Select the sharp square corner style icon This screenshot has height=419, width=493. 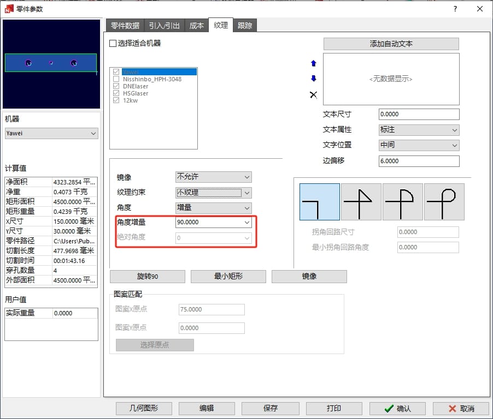point(320,202)
